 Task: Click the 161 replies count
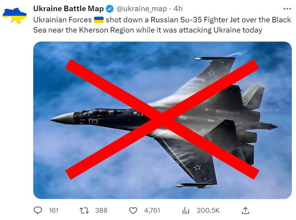point(54,210)
